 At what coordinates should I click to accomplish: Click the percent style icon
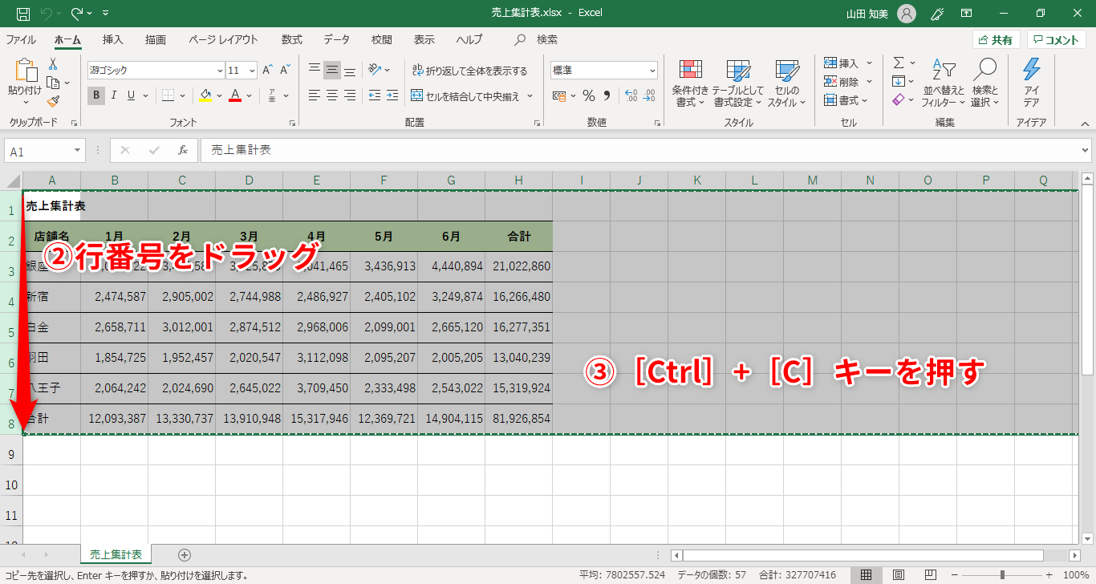point(588,95)
